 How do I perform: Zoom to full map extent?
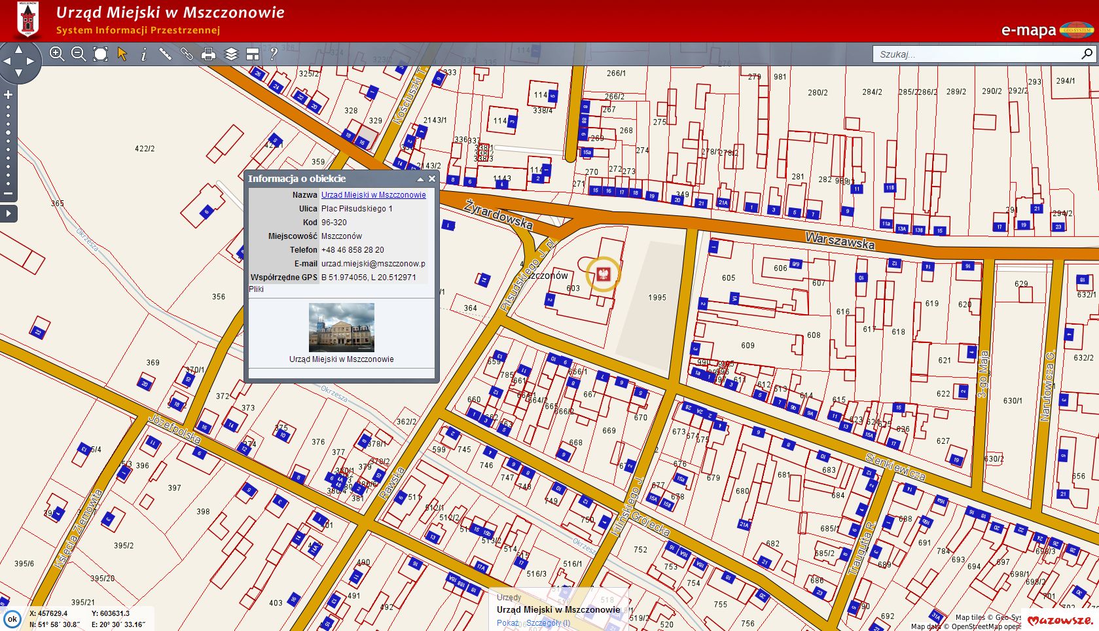pyautogui.click(x=100, y=54)
